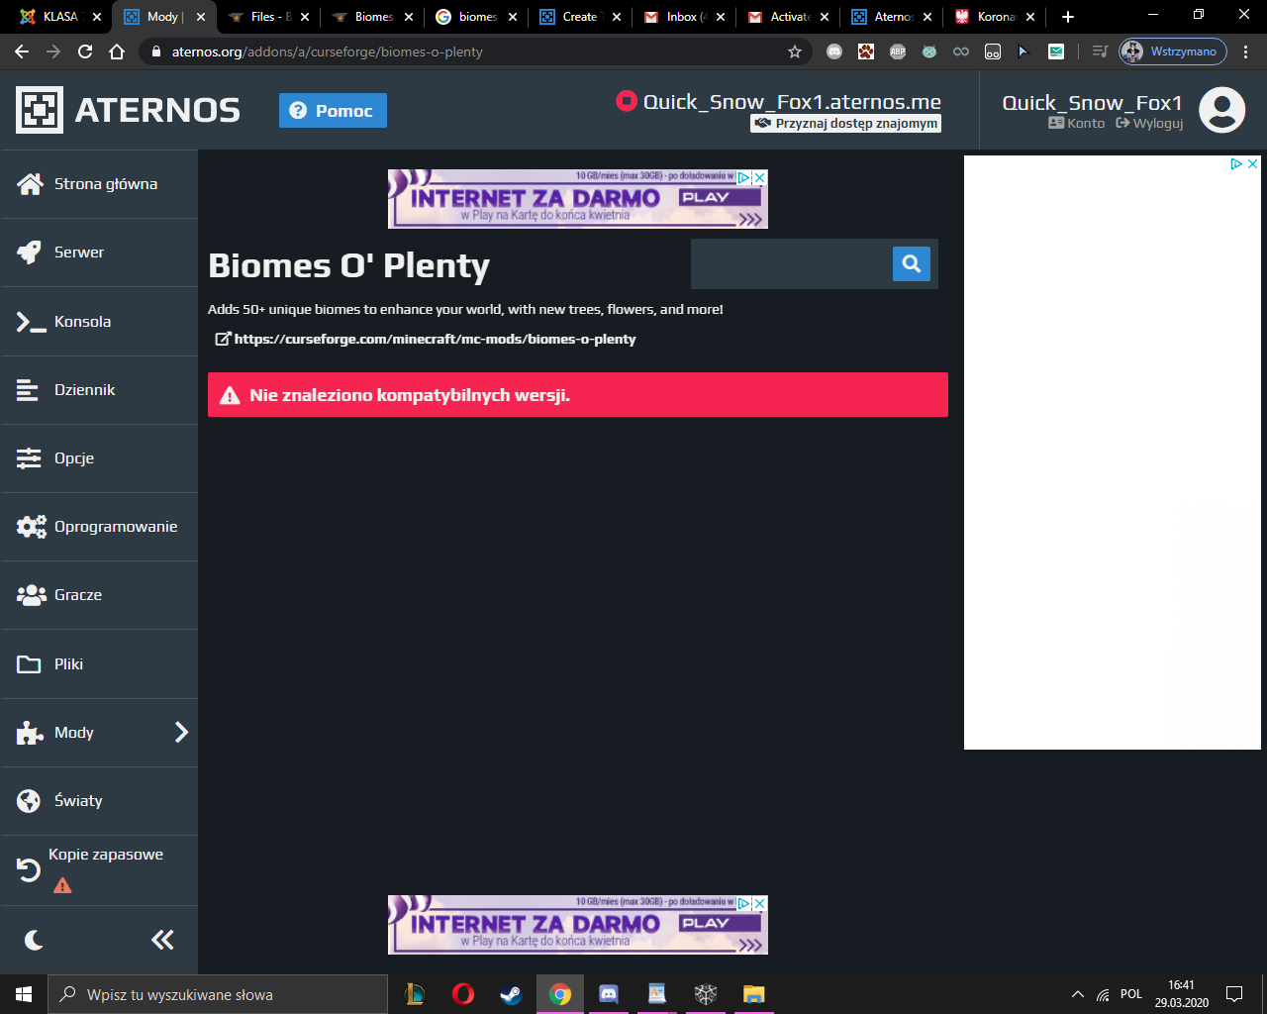This screenshot has width=1267, height=1014.
Task: Close the top banner advertisement
Action: coord(760,178)
